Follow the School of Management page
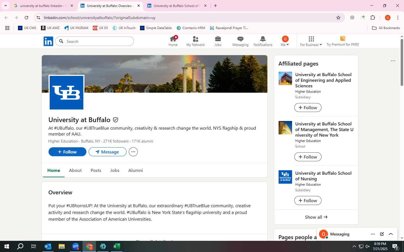This screenshot has width=404, height=252. click(308, 157)
